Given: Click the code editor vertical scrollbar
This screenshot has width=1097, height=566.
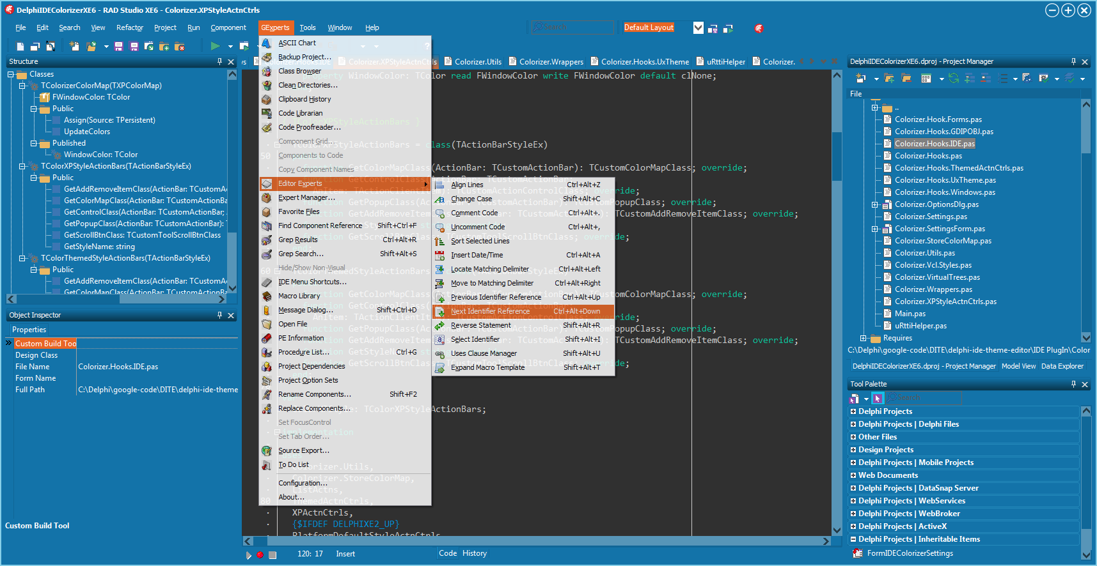Looking at the screenshot, I should (x=837, y=303).
